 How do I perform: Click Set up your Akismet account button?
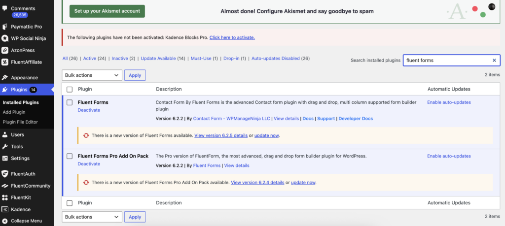(x=107, y=11)
